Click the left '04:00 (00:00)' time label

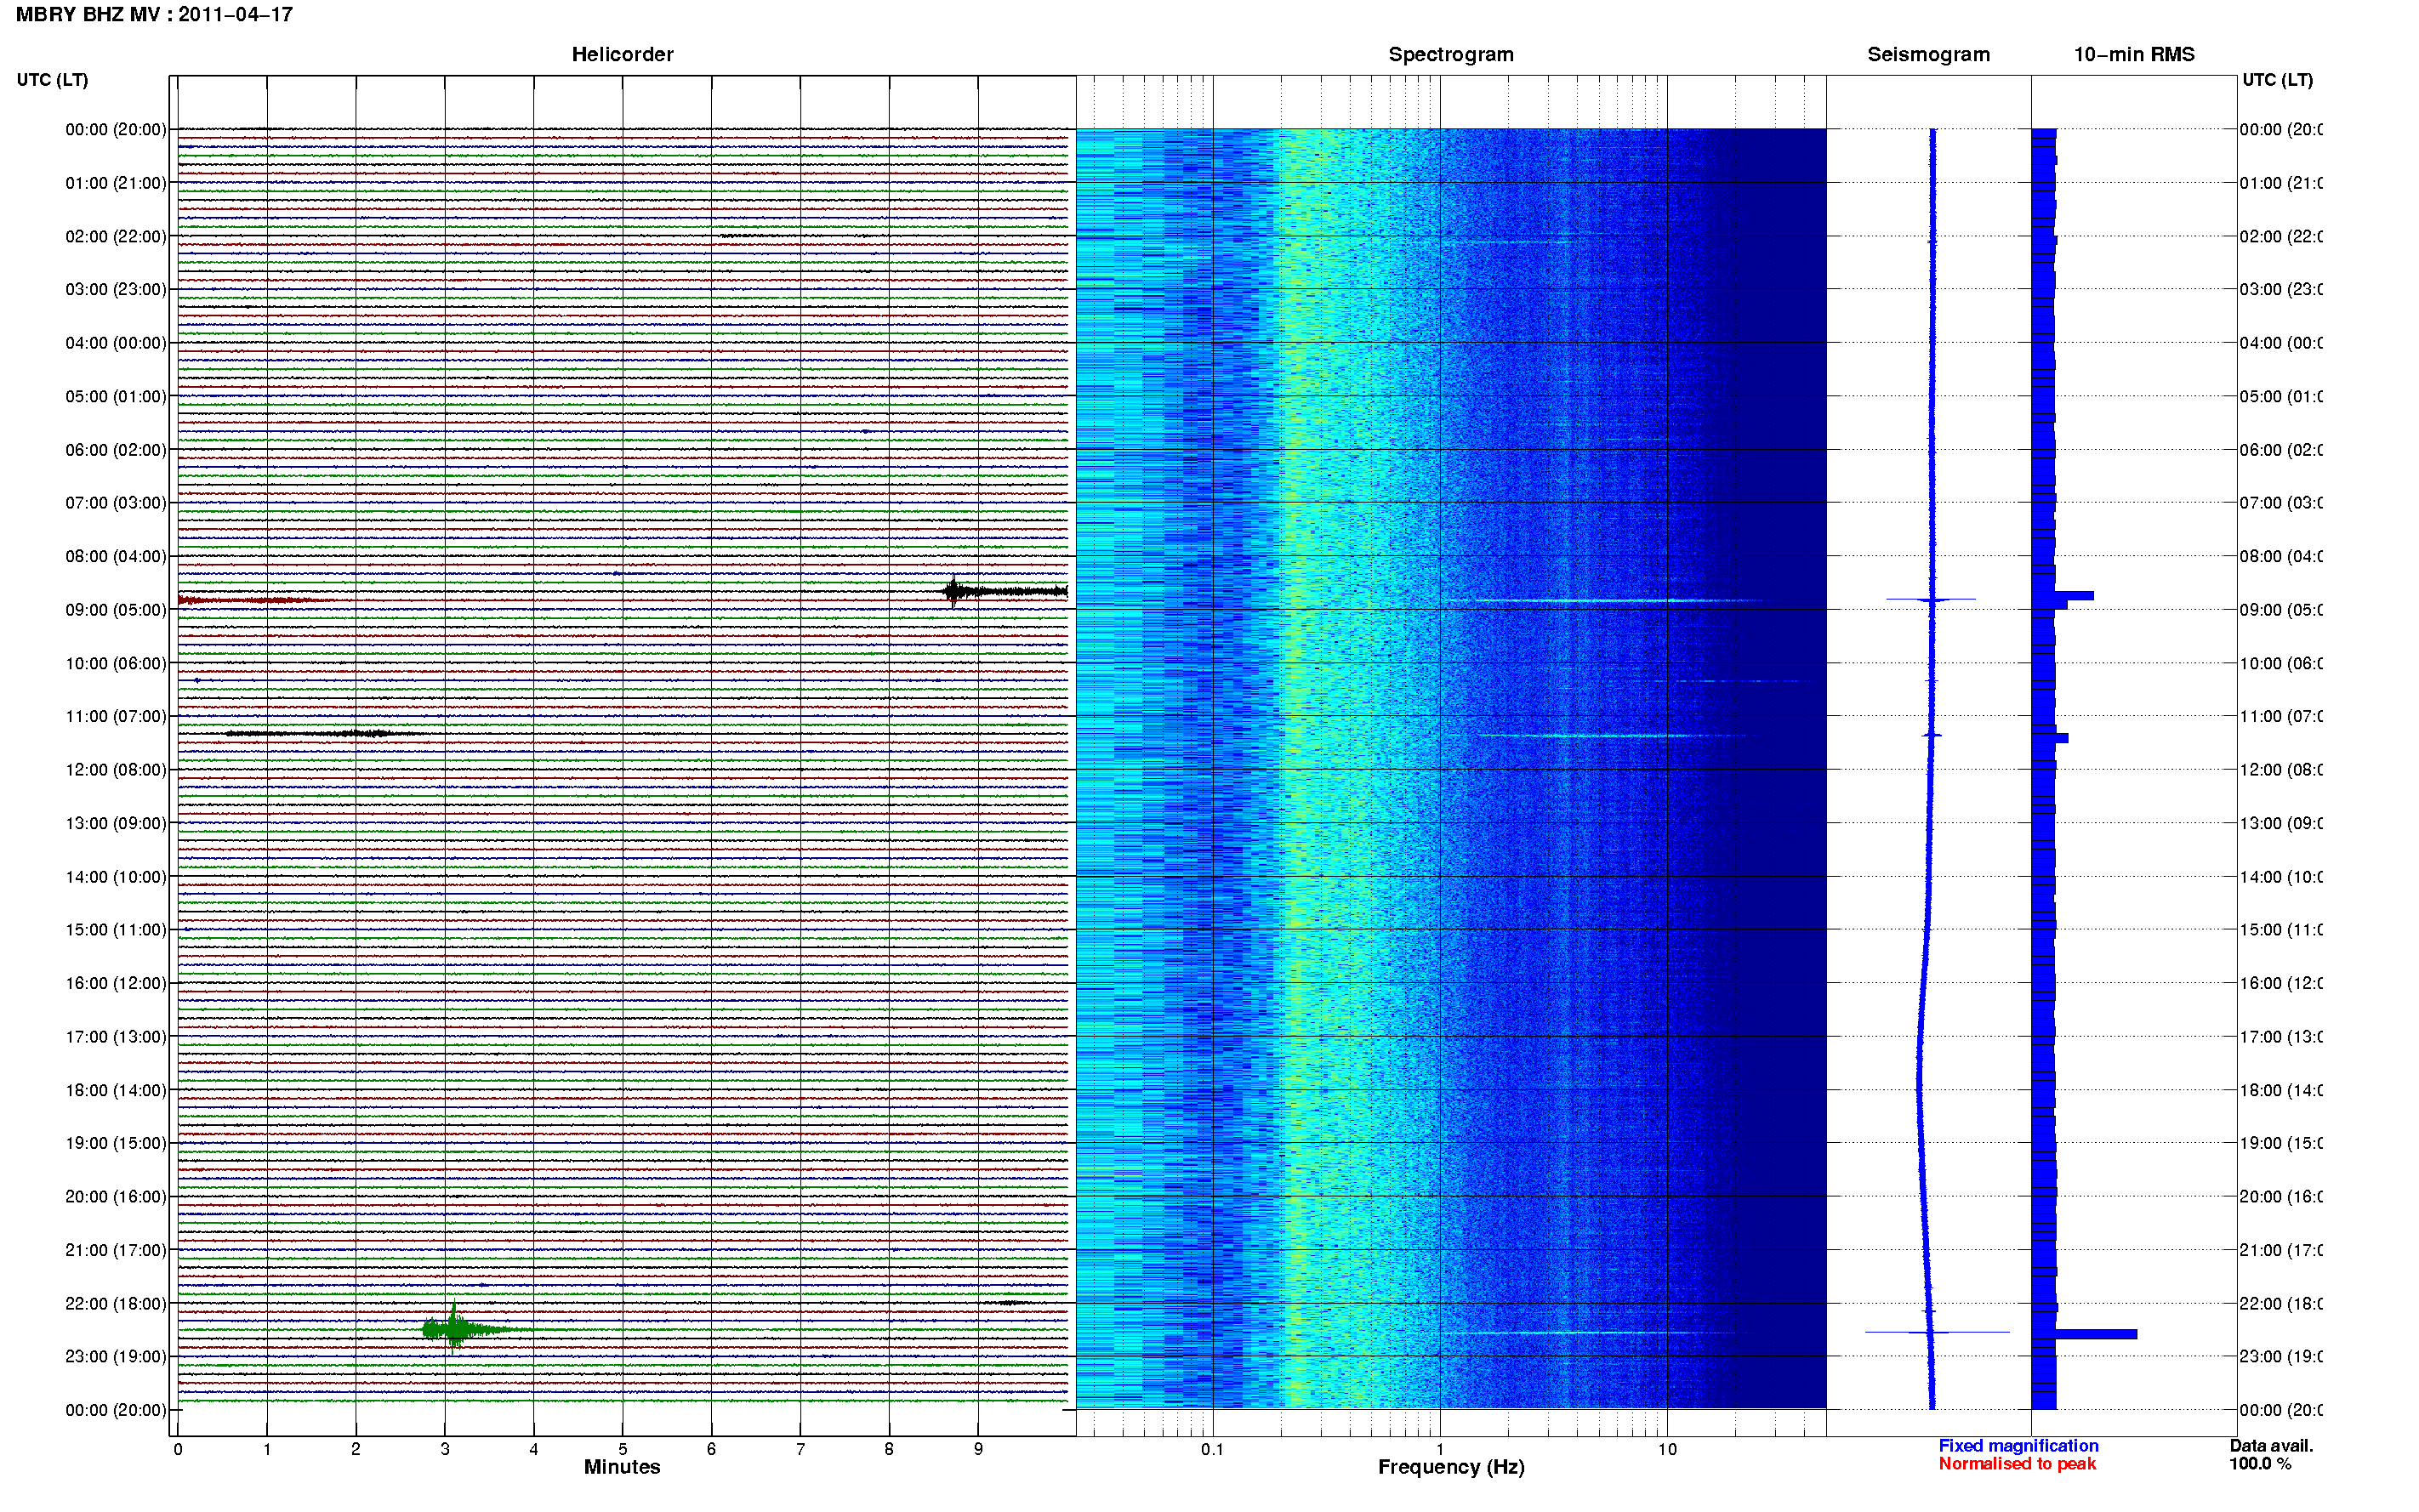(x=116, y=343)
